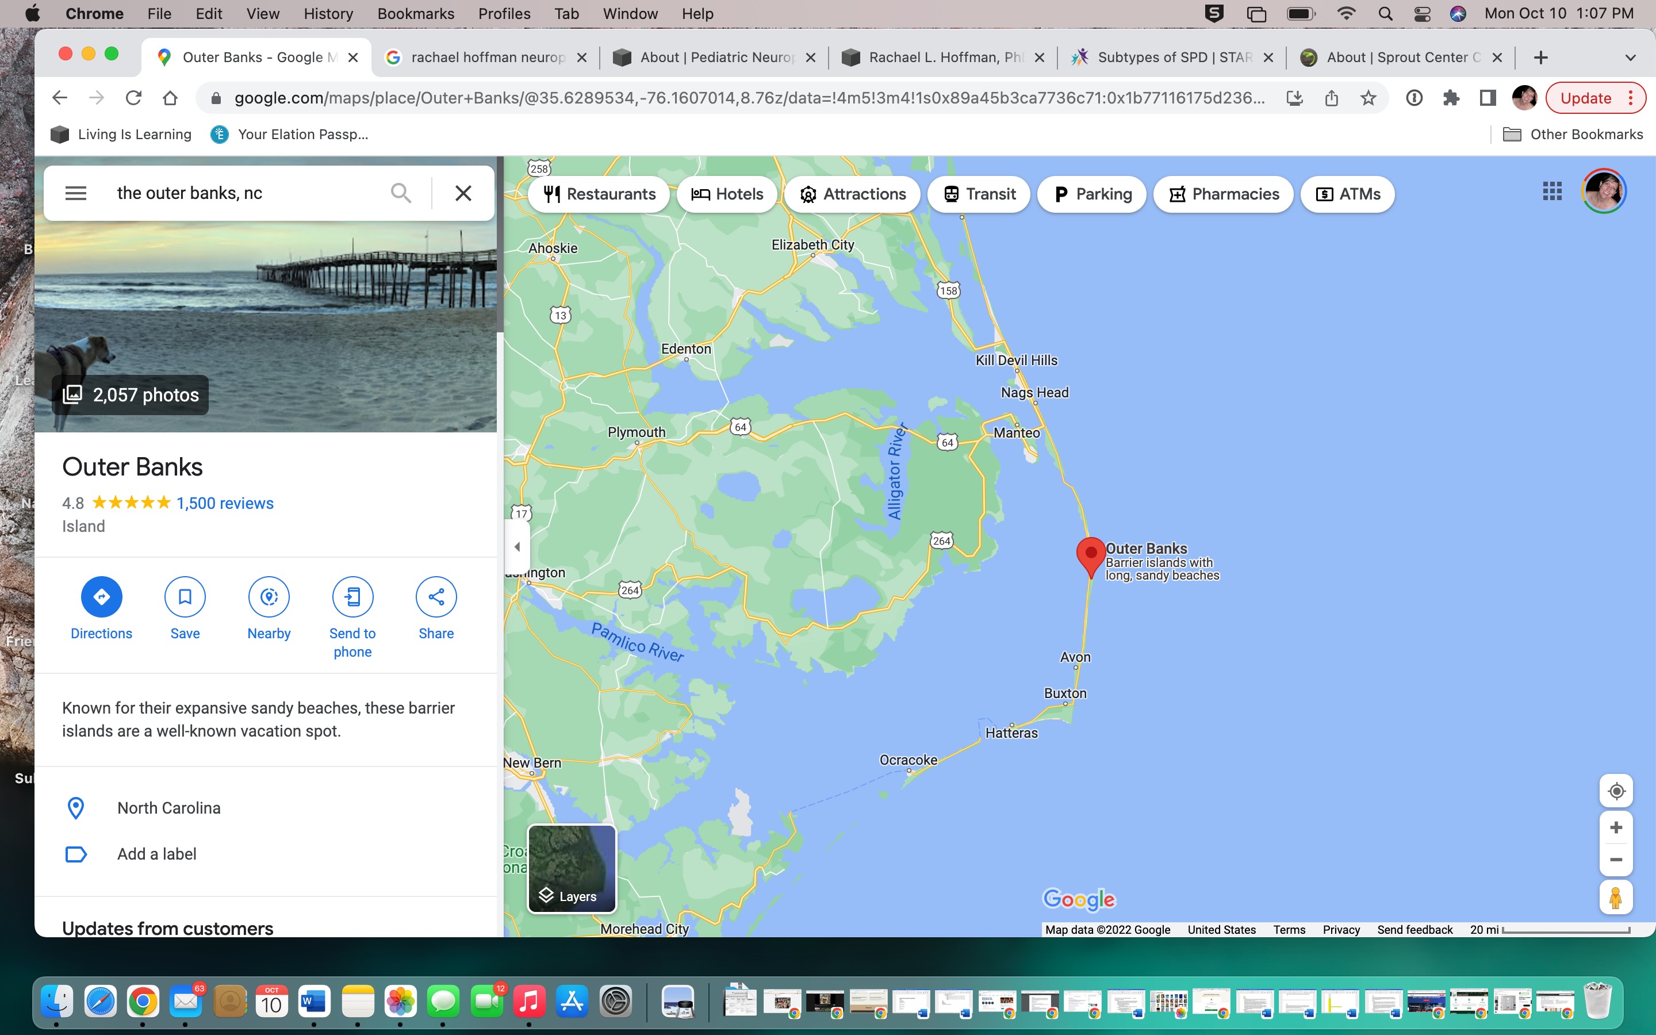Open Google apps grid
The width and height of the screenshot is (1656, 1035).
point(1552,191)
